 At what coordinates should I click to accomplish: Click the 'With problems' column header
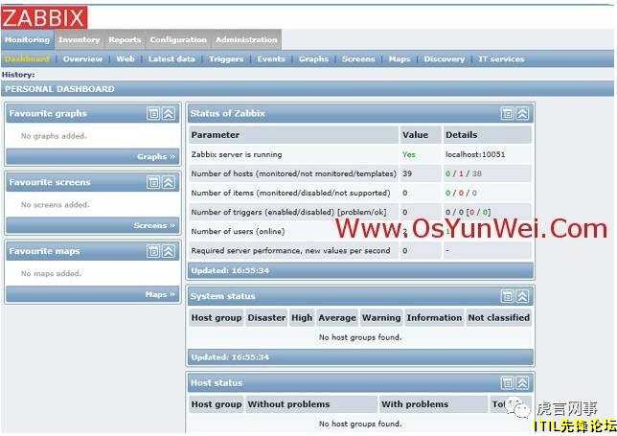[433, 404]
